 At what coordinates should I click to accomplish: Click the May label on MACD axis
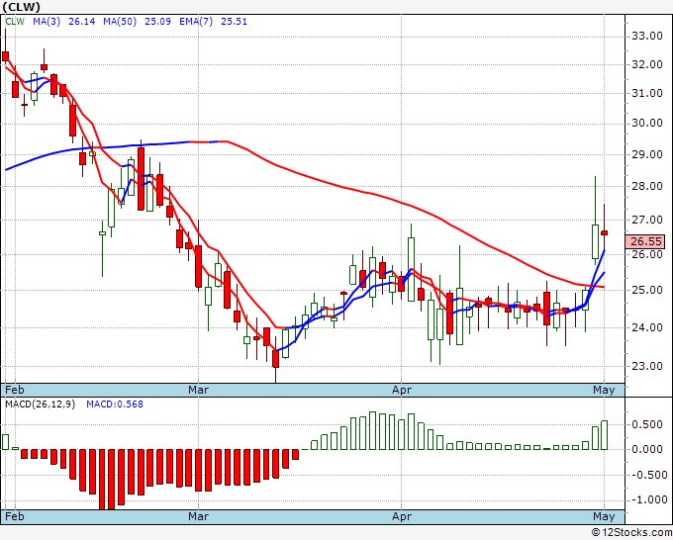(x=604, y=516)
